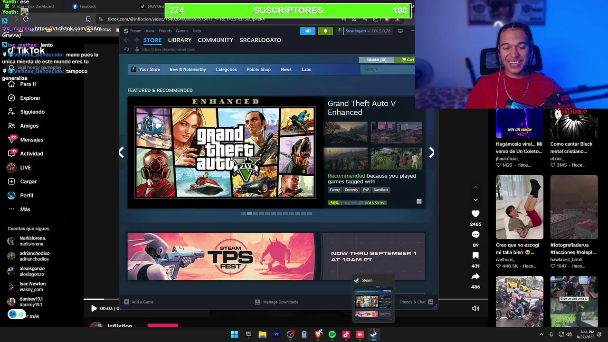Go to previous TikTok video chevron
This screenshot has width=608, height=342.
tap(475, 187)
